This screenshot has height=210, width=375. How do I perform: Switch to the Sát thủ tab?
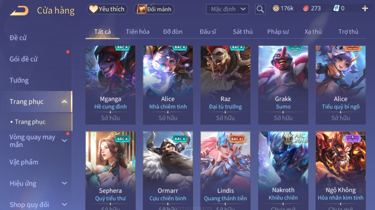coord(243,32)
